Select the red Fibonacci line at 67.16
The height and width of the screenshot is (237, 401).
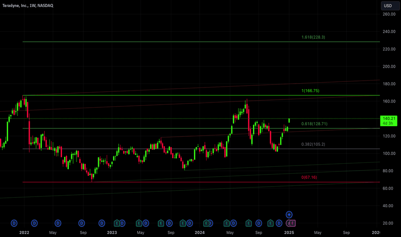[201, 182]
